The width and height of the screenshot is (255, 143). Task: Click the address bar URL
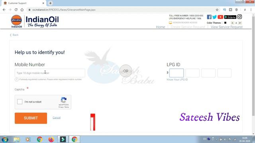pos(64,10)
